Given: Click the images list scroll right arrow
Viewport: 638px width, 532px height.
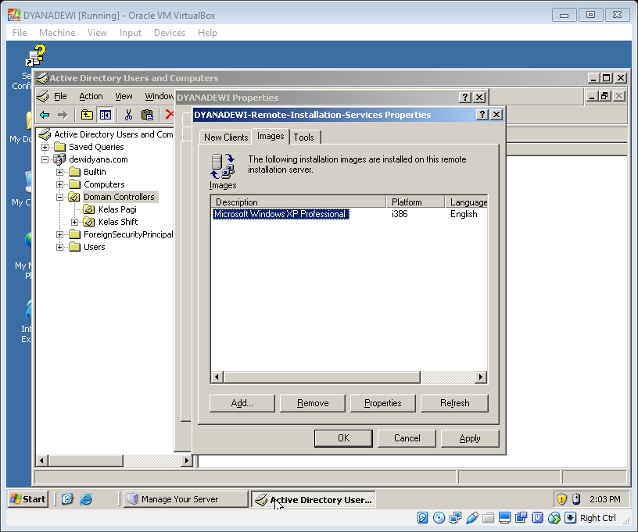Looking at the screenshot, I should point(481,377).
